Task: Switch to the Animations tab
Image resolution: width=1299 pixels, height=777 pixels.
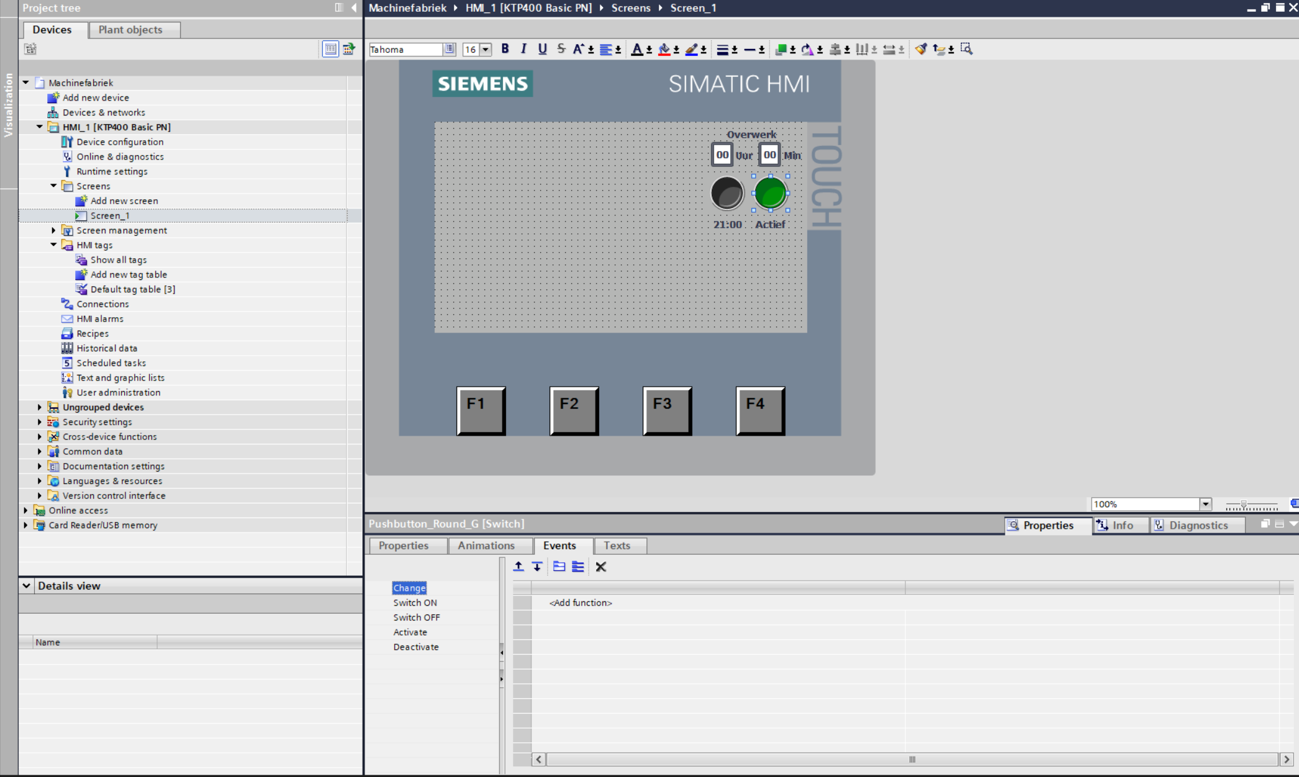Action: 486,546
